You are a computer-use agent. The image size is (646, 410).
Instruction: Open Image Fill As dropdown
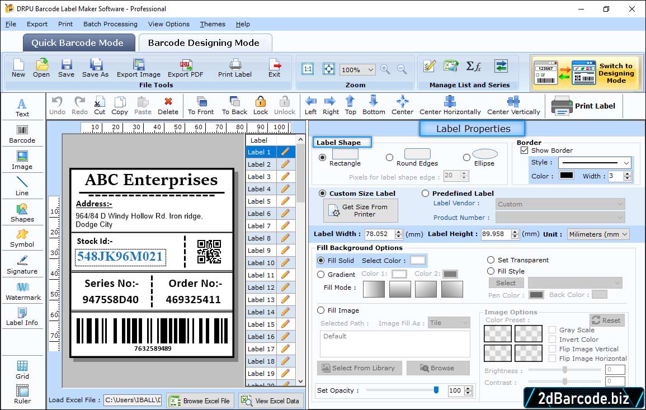click(449, 323)
